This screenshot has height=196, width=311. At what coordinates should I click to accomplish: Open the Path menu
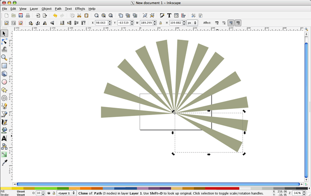[x=58, y=9]
